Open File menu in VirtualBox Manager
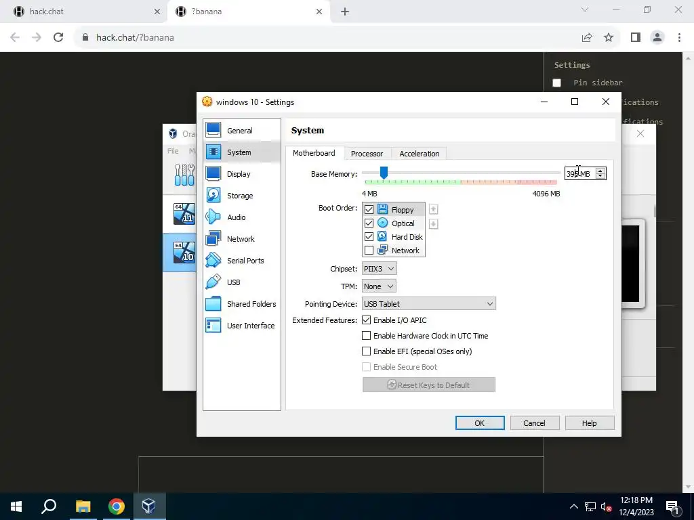The height and width of the screenshot is (520, 694). tap(173, 151)
